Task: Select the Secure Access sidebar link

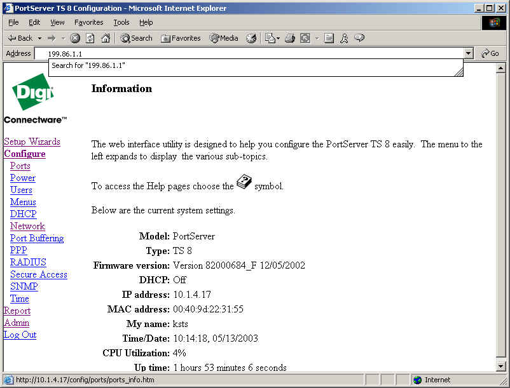Action: point(38,274)
